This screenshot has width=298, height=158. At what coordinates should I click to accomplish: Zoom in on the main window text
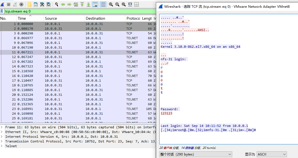(111, 4)
